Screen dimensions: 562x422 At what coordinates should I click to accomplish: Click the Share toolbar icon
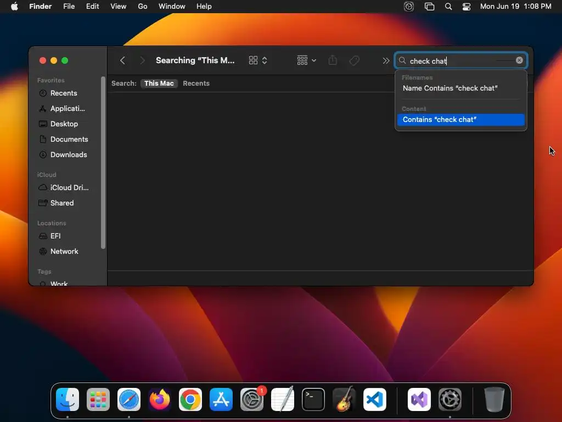[333, 60]
